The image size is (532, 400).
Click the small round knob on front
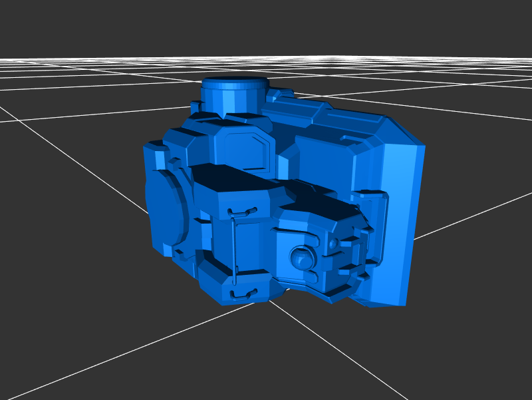click(301, 257)
